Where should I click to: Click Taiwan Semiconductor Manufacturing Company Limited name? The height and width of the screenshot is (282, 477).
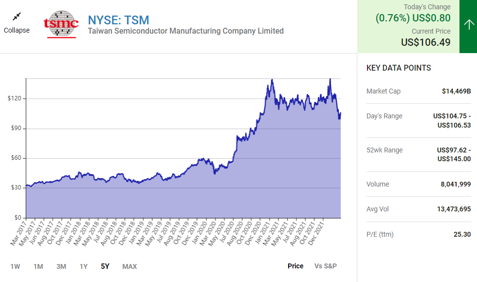(x=185, y=31)
